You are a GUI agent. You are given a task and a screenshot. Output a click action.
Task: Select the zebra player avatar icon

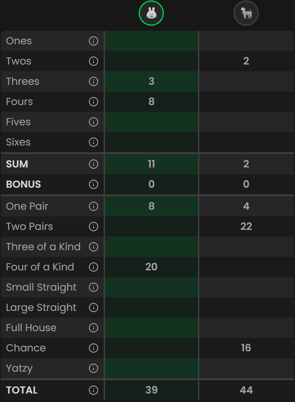coord(246,13)
